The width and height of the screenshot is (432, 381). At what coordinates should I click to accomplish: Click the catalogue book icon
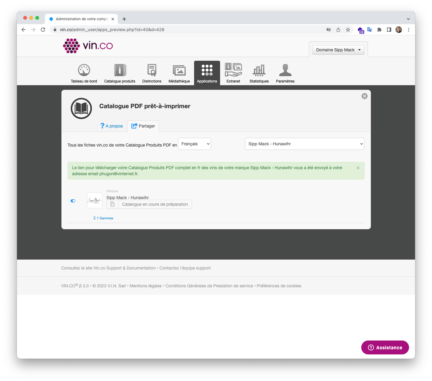(81, 108)
